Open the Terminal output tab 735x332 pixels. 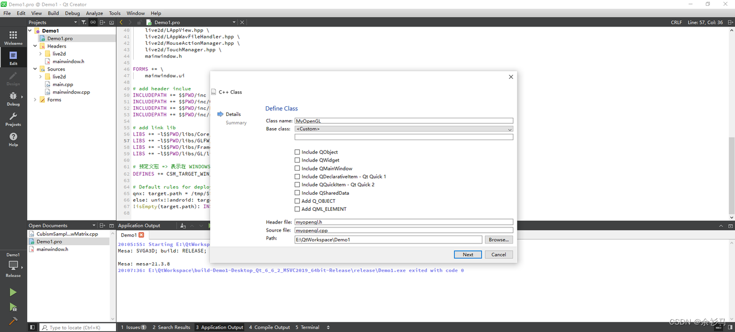pyautogui.click(x=307, y=327)
